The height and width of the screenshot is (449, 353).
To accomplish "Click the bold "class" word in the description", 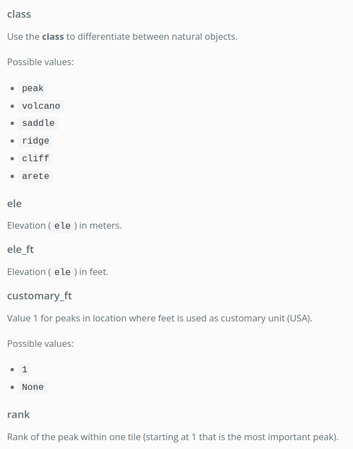I will point(54,37).
